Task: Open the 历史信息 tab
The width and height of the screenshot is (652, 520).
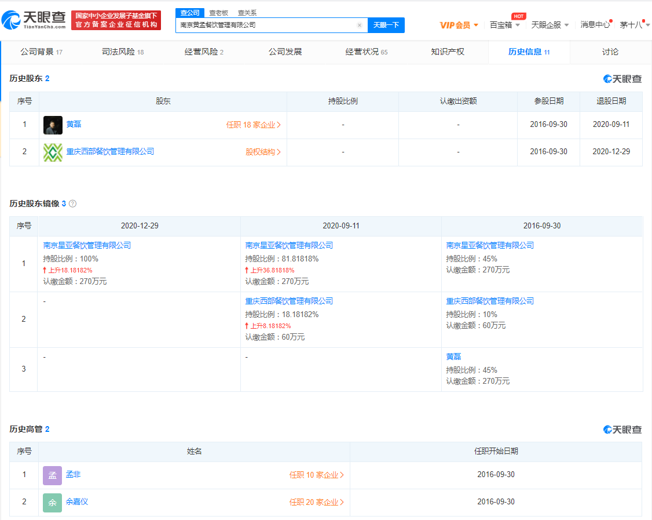Action: (x=529, y=52)
